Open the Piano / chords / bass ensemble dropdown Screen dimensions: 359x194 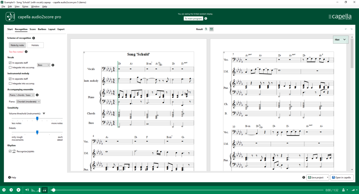(22, 95)
